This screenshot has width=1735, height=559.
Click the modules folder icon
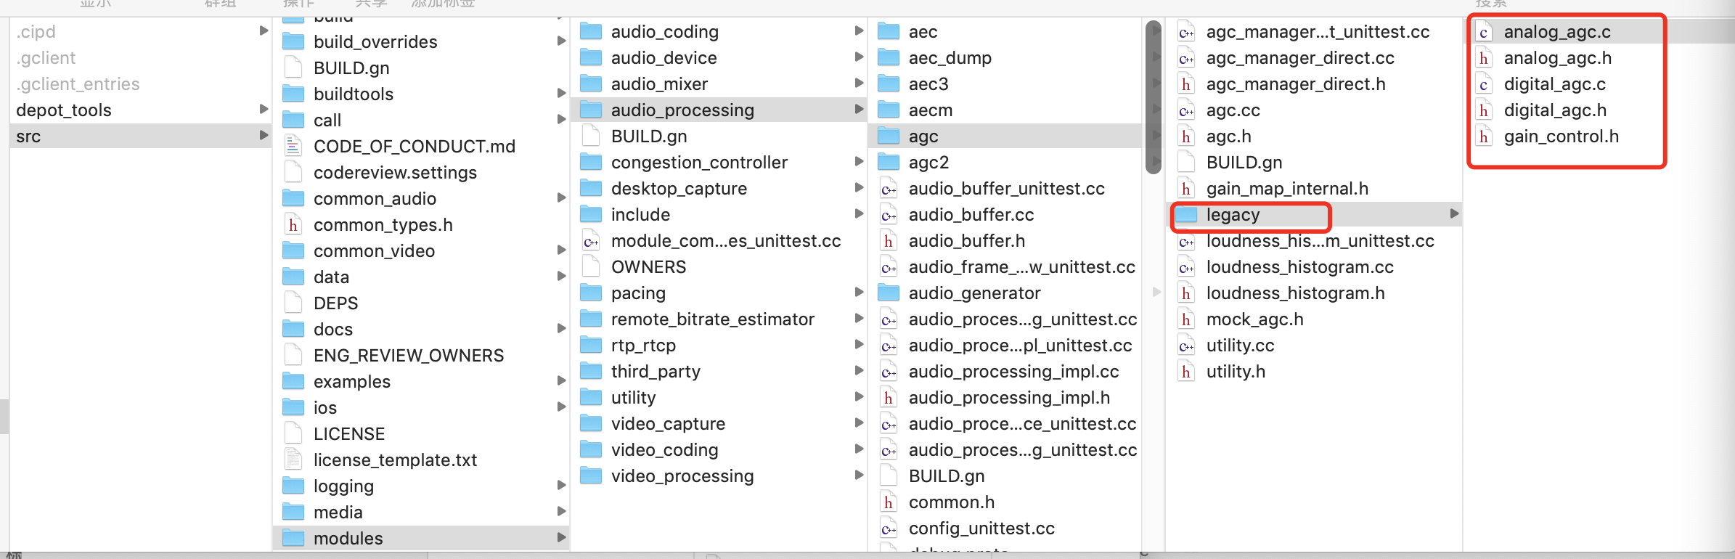coord(293,539)
